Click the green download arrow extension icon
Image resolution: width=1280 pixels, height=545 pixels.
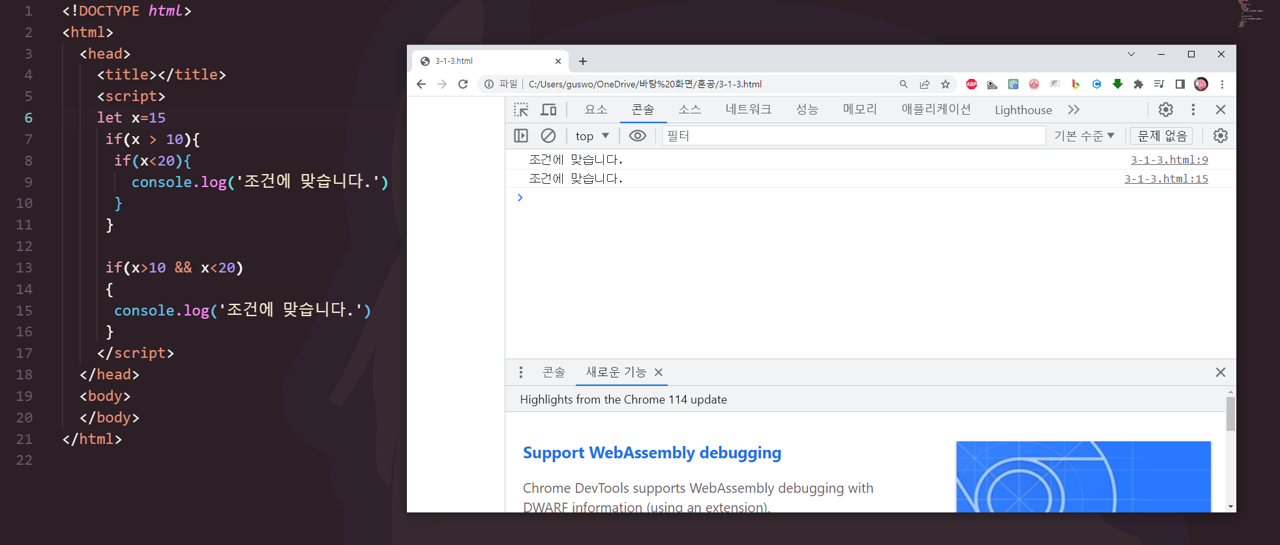pos(1118,84)
